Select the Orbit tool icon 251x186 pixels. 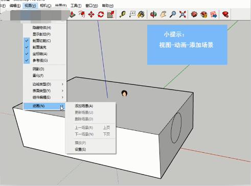[x=153, y=14]
